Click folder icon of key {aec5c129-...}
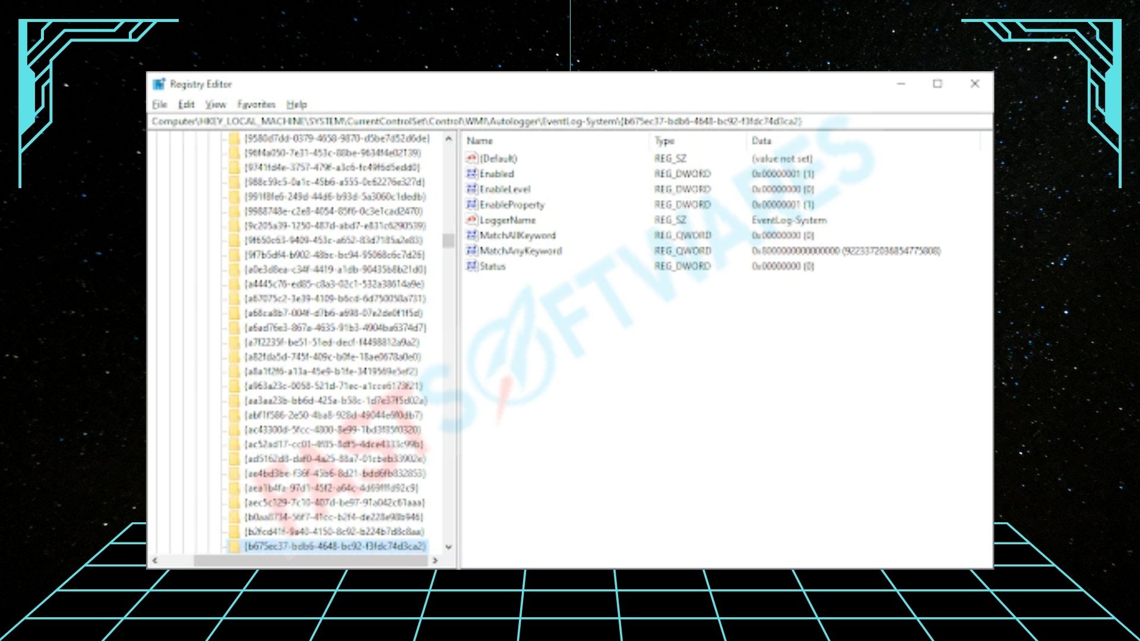This screenshot has width=1140, height=641. (x=235, y=503)
